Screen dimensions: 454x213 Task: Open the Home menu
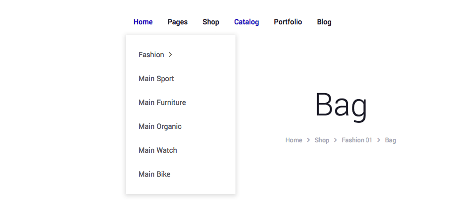[143, 22]
